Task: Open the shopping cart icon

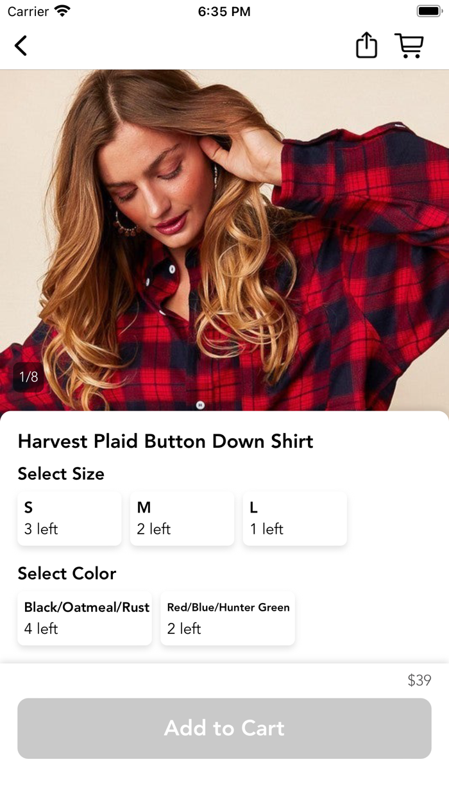Action: 409,46
